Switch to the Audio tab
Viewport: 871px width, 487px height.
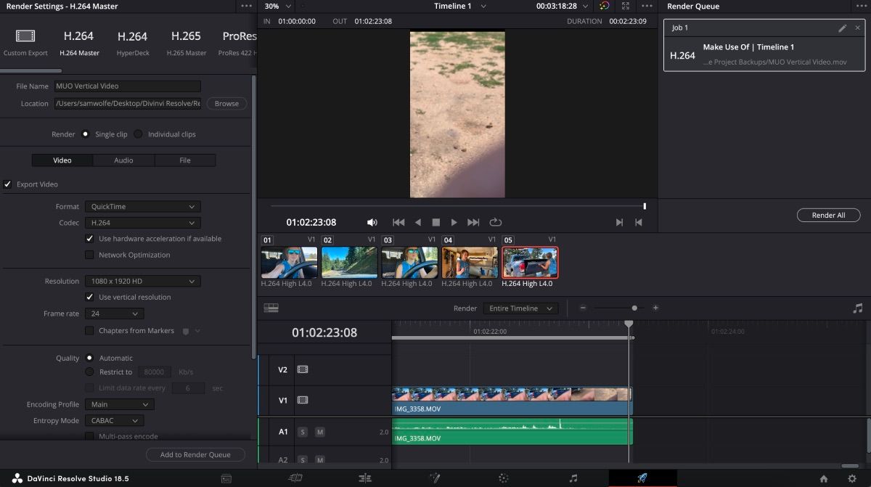coord(123,160)
